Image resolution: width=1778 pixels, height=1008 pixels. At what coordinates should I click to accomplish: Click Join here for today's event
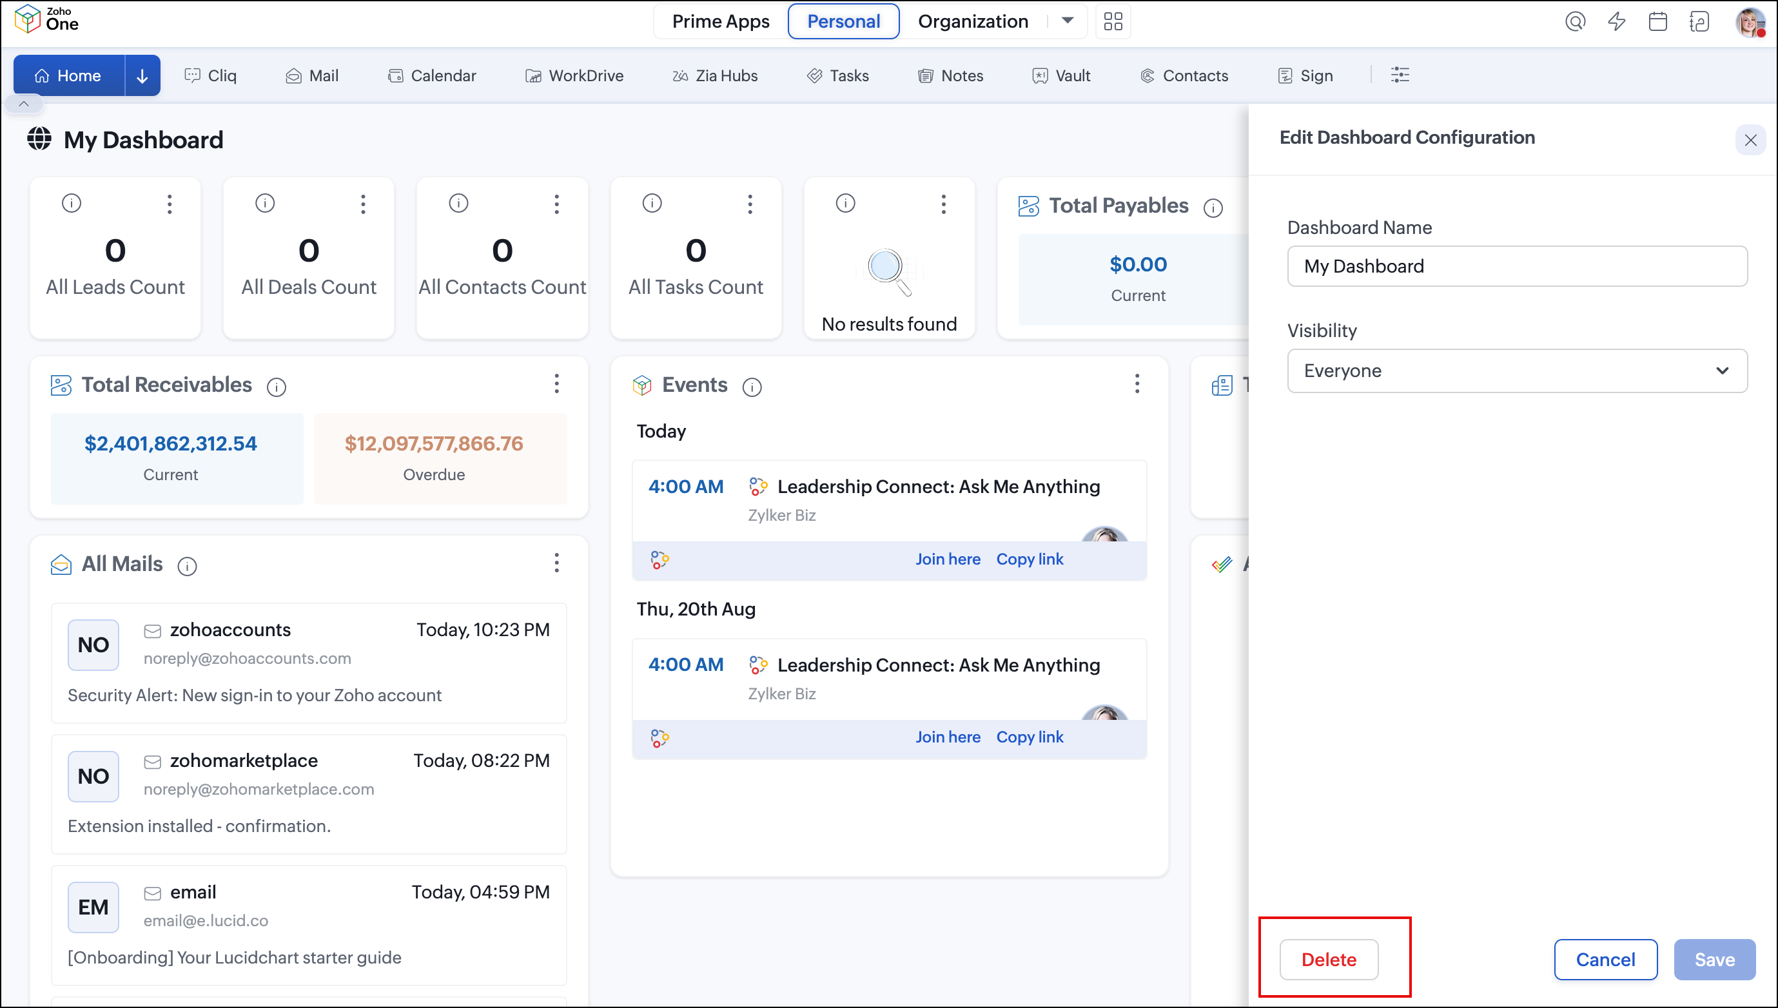(948, 559)
